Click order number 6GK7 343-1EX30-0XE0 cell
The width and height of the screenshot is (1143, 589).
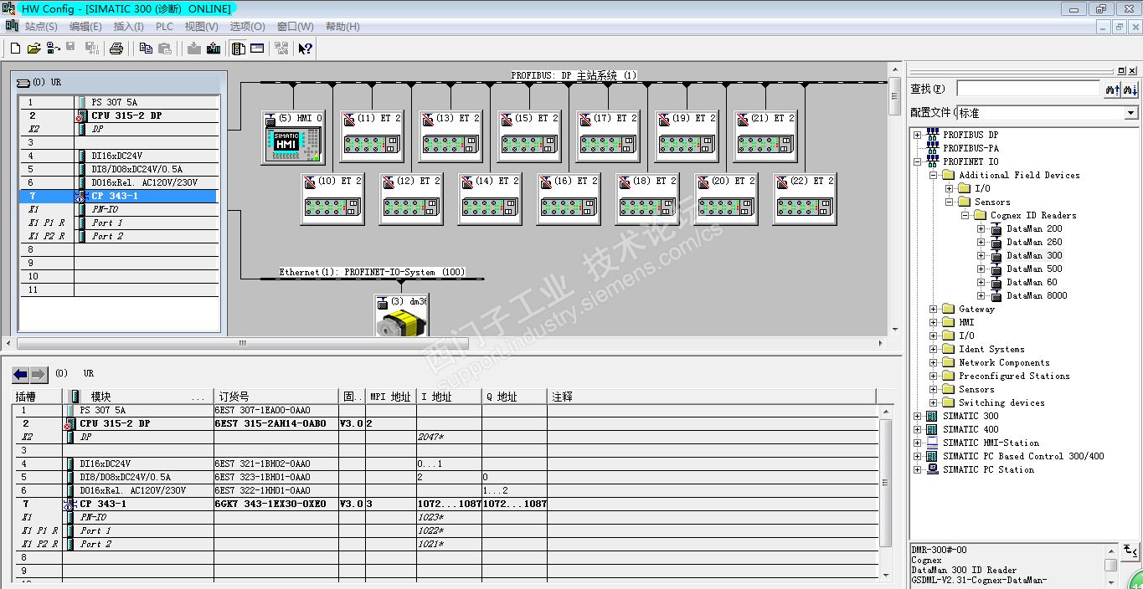275,504
